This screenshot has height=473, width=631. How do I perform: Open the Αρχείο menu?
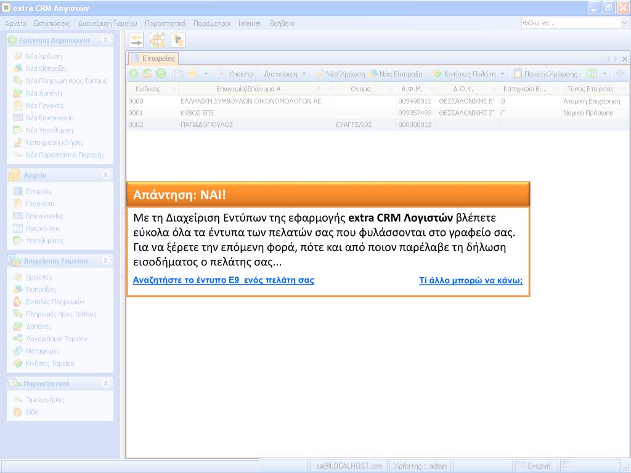[15, 23]
